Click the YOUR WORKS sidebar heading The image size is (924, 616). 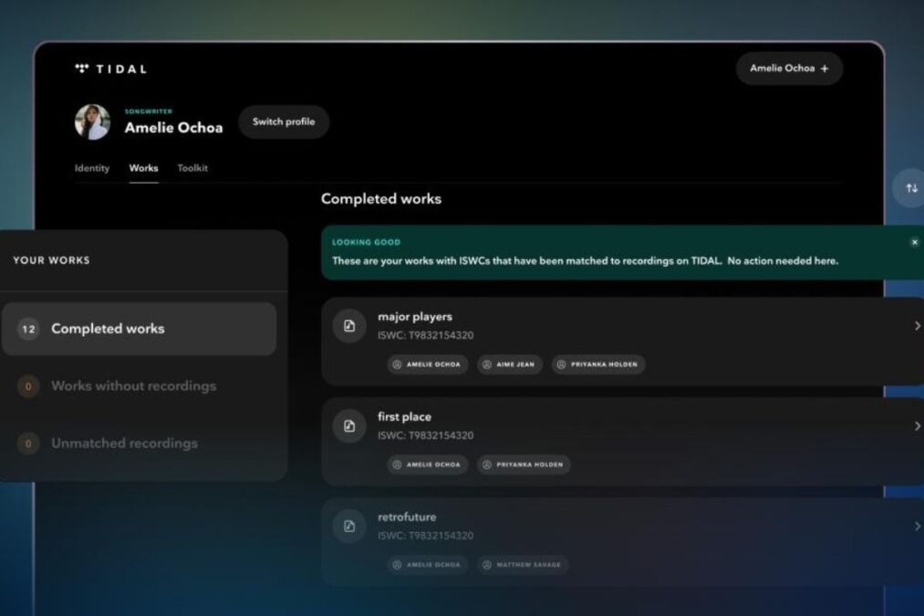click(x=52, y=261)
